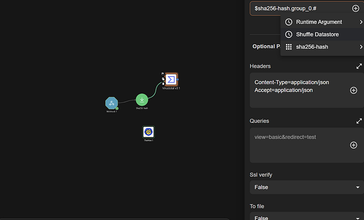Expand the Queries editor with arrow icon
The height and width of the screenshot is (220, 364).
tap(359, 121)
